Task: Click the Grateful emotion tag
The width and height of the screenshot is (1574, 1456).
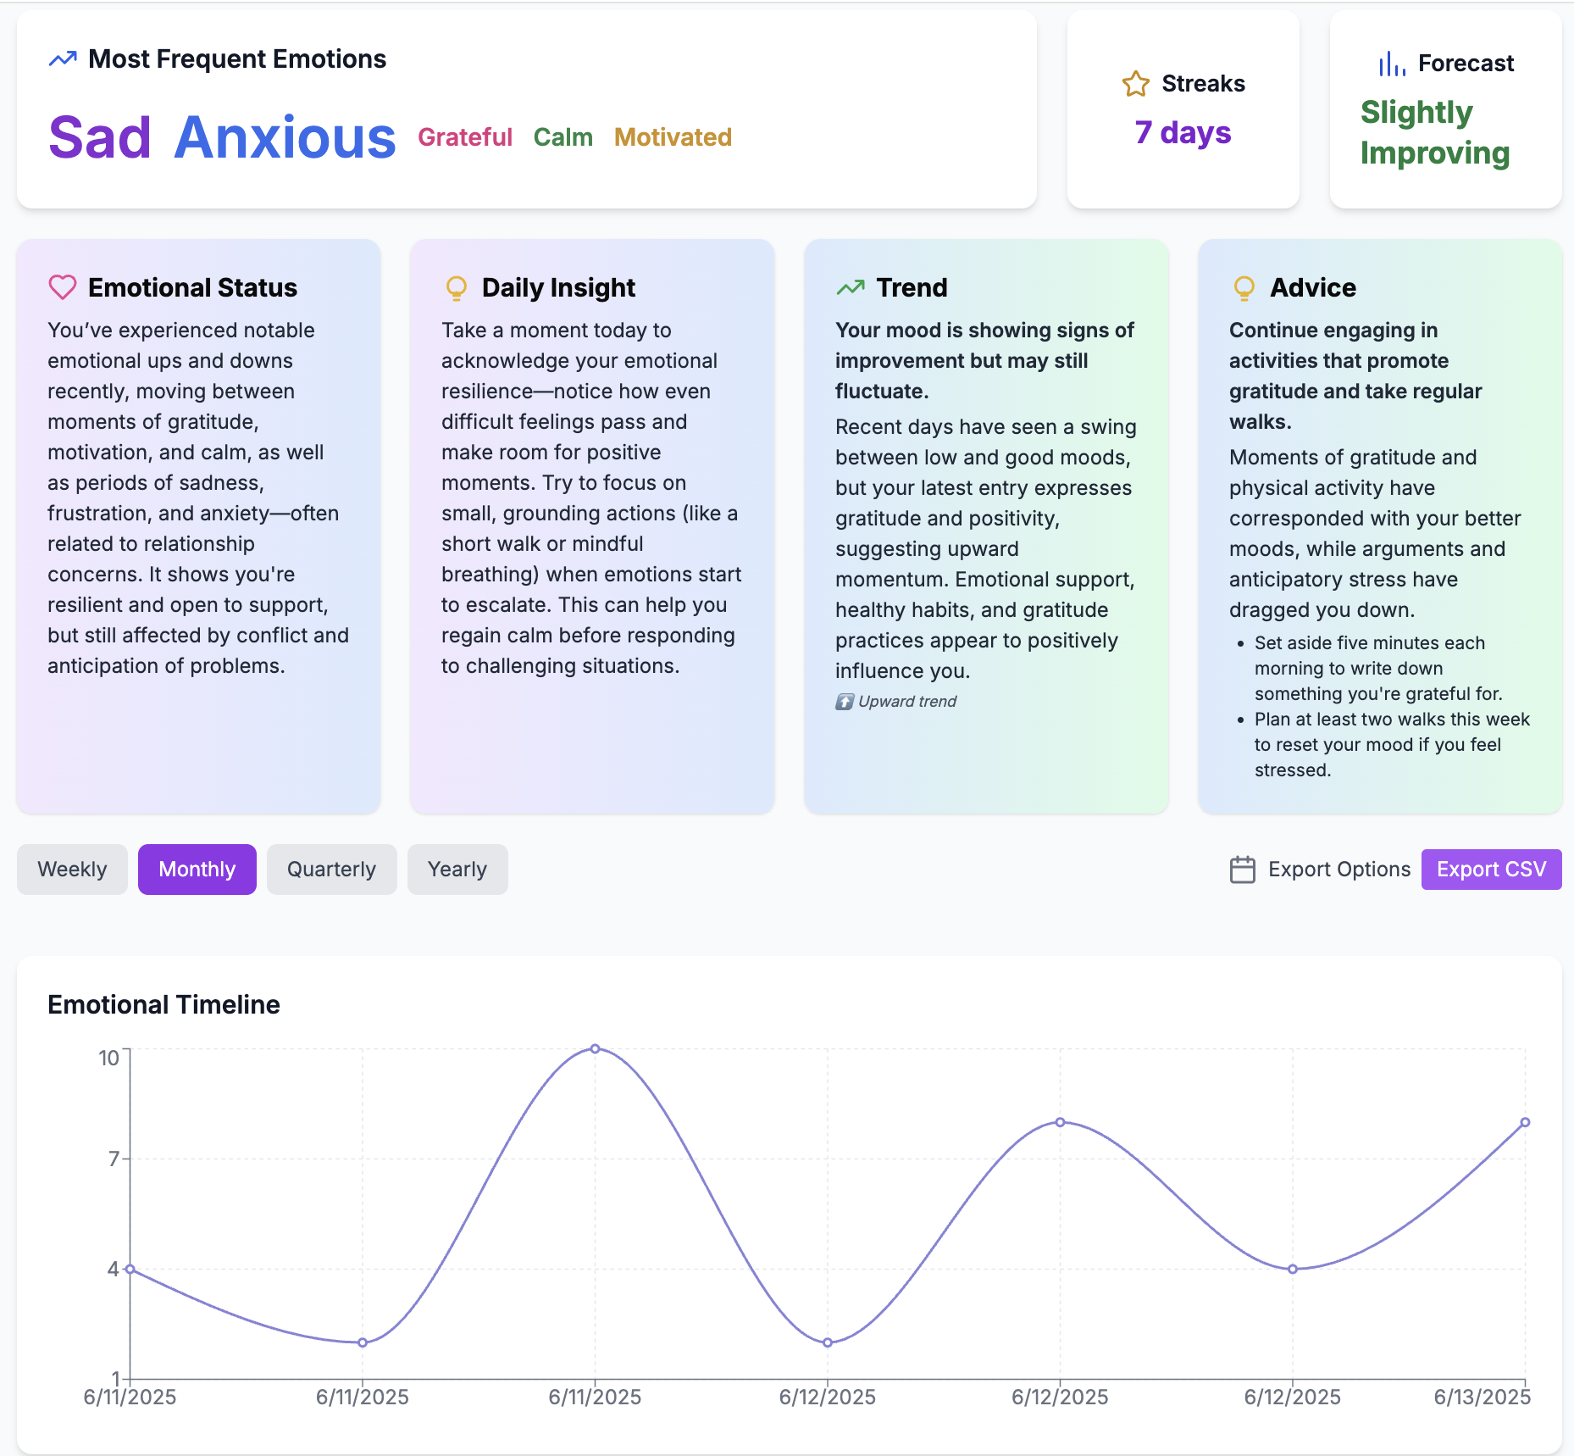Action: (464, 137)
